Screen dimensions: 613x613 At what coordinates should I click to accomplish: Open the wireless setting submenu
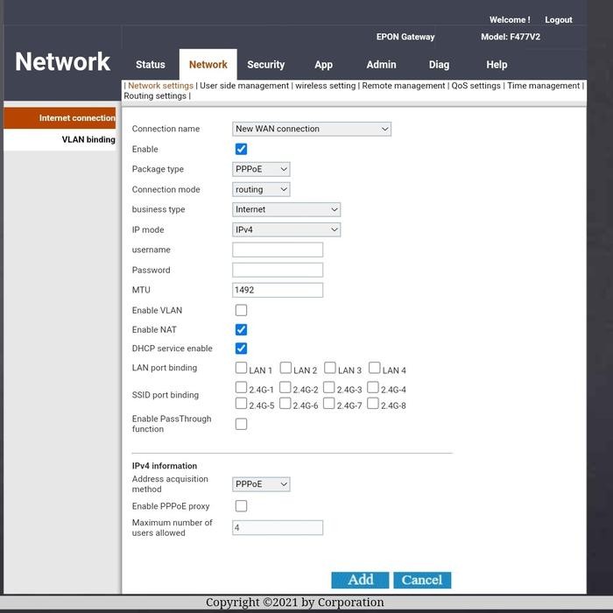[325, 86]
